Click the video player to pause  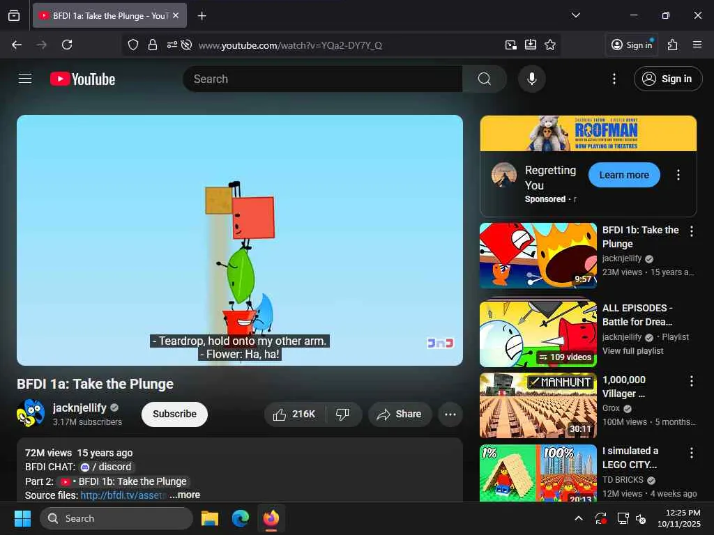pyautogui.click(x=240, y=240)
